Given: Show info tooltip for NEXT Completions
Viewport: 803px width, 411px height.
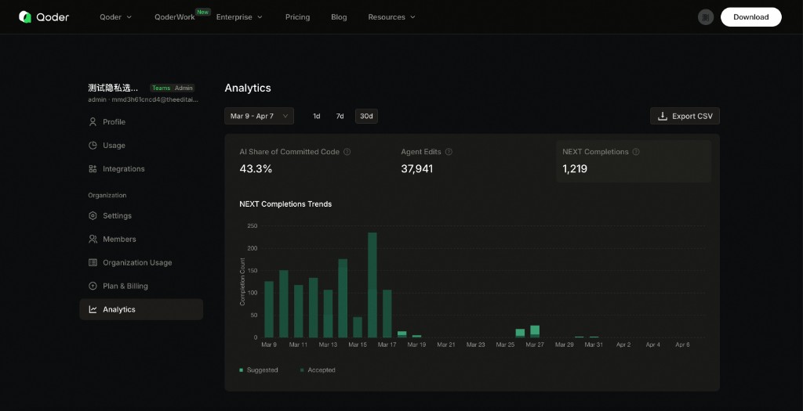Looking at the screenshot, I should tap(635, 152).
